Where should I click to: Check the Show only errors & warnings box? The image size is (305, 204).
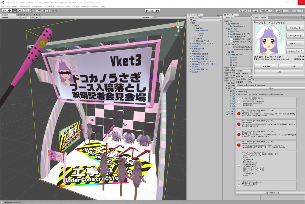[x=237, y=85]
